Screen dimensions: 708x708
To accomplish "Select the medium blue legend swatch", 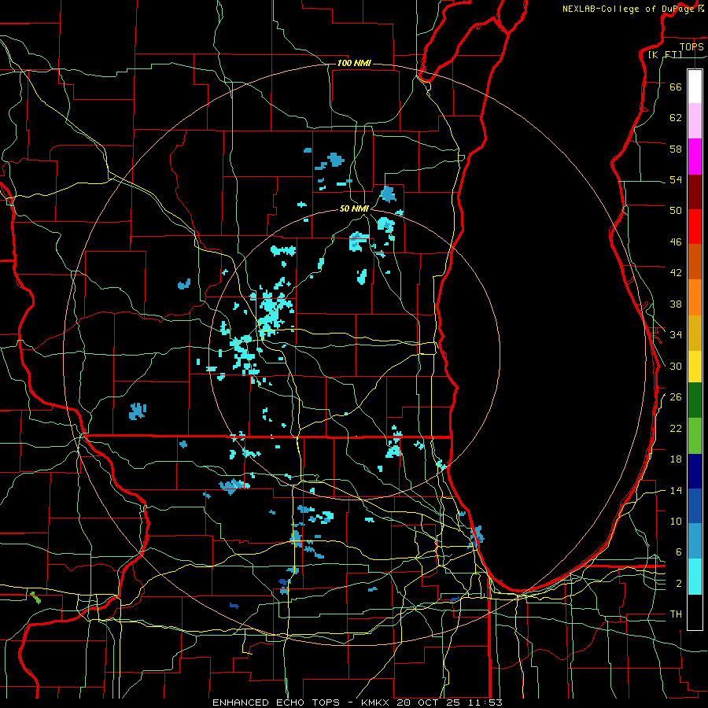I will pos(695,506).
